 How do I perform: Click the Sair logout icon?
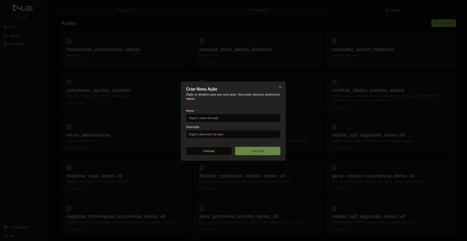pos(6,236)
